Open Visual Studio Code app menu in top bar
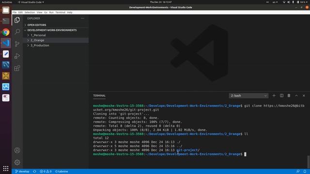This screenshot has width=310, height=174. [31, 2]
